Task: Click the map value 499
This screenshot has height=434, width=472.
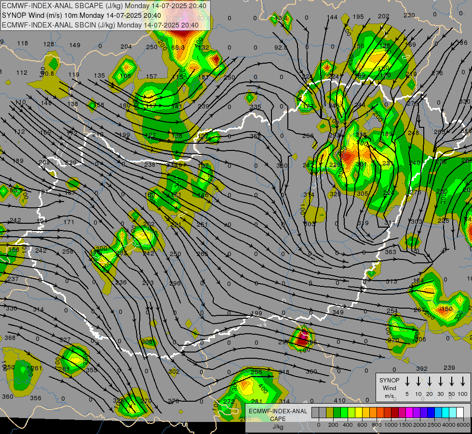Action: coord(124,135)
